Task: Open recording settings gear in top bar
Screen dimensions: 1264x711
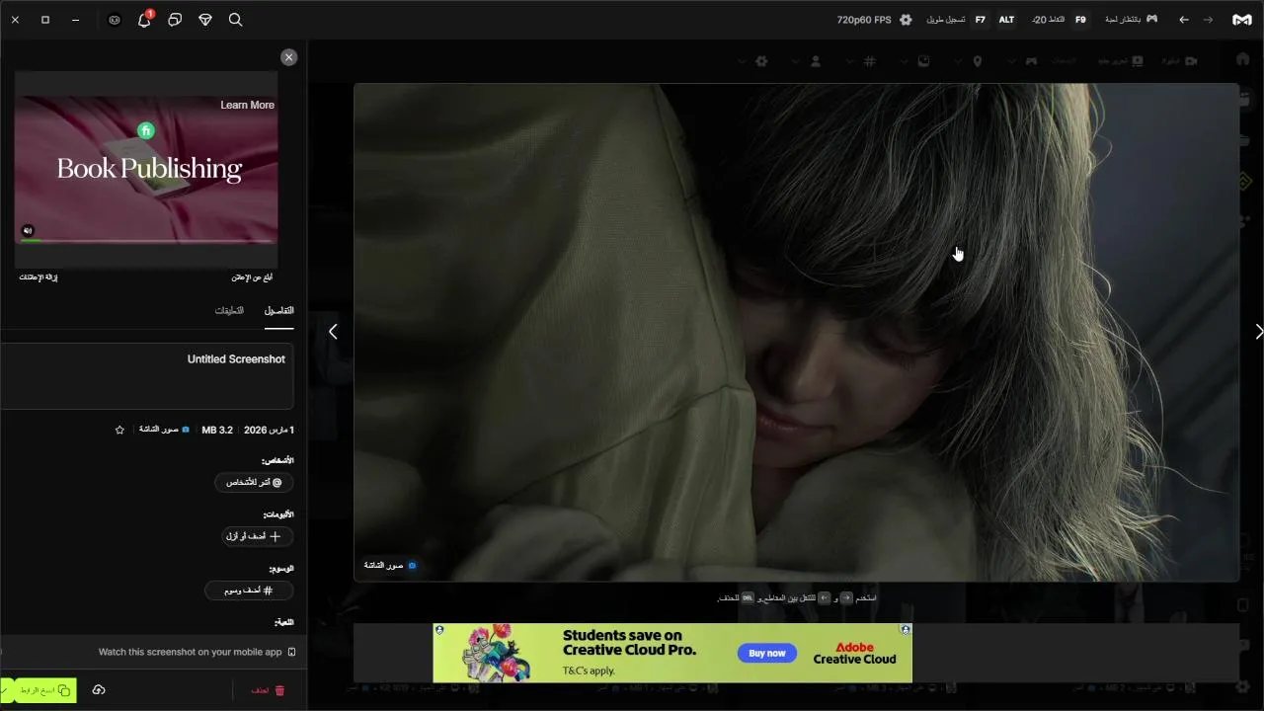Action: pos(906,20)
